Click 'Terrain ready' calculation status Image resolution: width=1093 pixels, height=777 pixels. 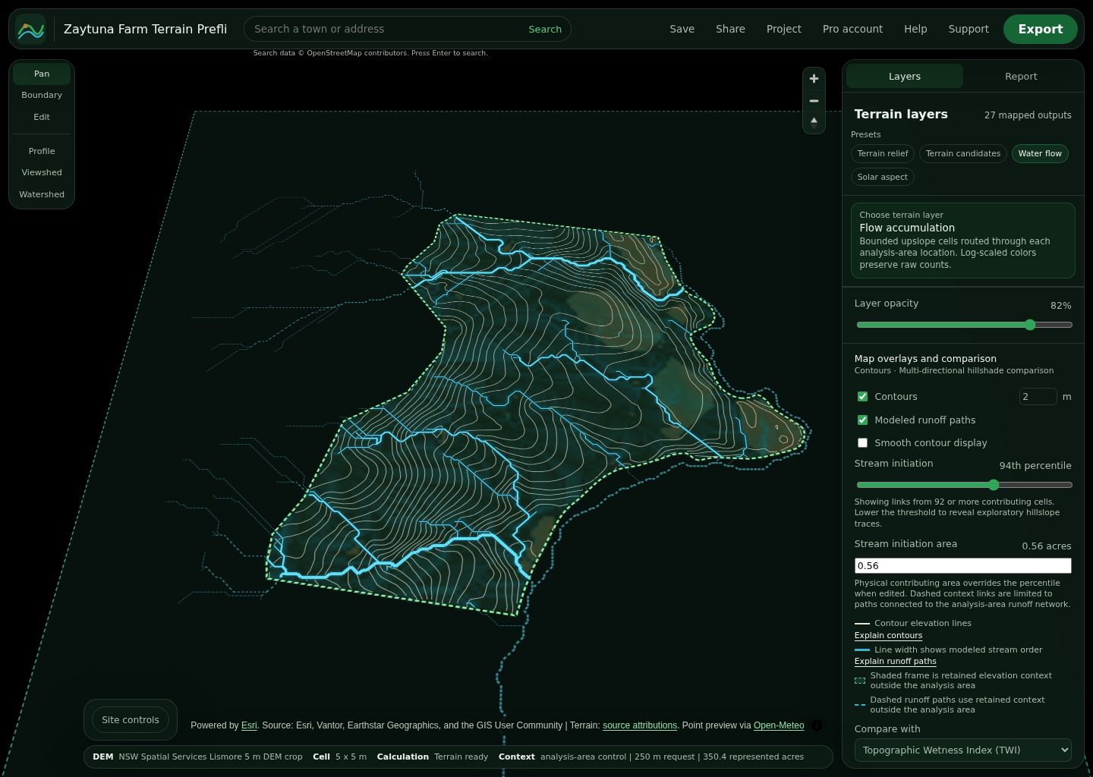[461, 757]
